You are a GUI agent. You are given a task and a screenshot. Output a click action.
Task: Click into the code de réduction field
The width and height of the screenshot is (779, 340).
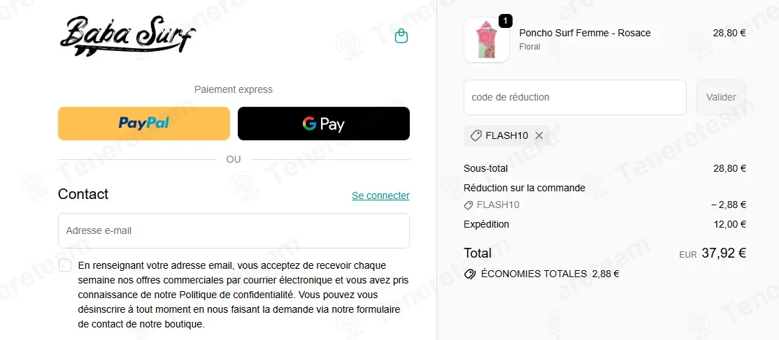point(575,97)
